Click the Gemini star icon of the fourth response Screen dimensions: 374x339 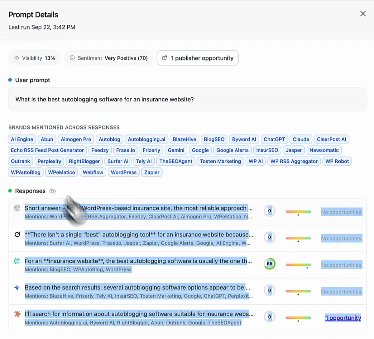click(x=17, y=287)
